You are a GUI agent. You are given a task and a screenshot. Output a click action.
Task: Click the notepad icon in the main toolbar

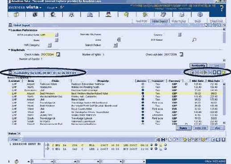tap(163, 15)
